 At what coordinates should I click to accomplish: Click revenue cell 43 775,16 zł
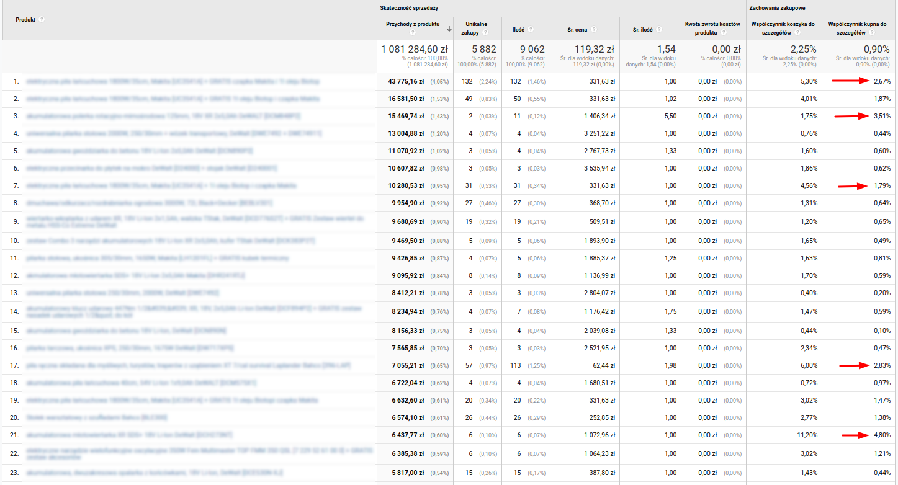point(406,81)
